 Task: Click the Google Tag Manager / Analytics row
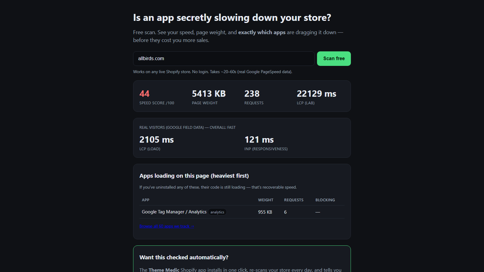242,212
